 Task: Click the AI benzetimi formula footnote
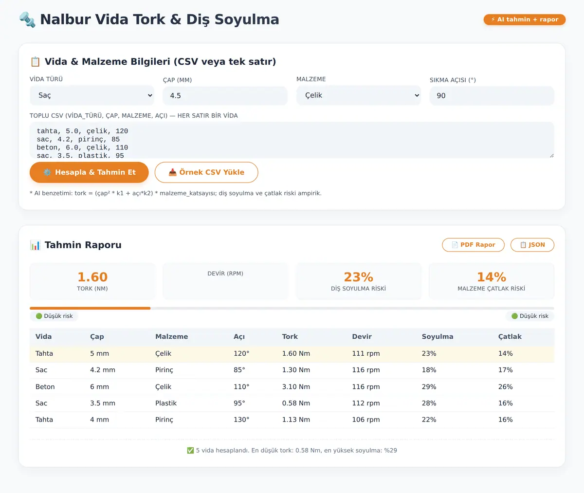pos(176,193)
